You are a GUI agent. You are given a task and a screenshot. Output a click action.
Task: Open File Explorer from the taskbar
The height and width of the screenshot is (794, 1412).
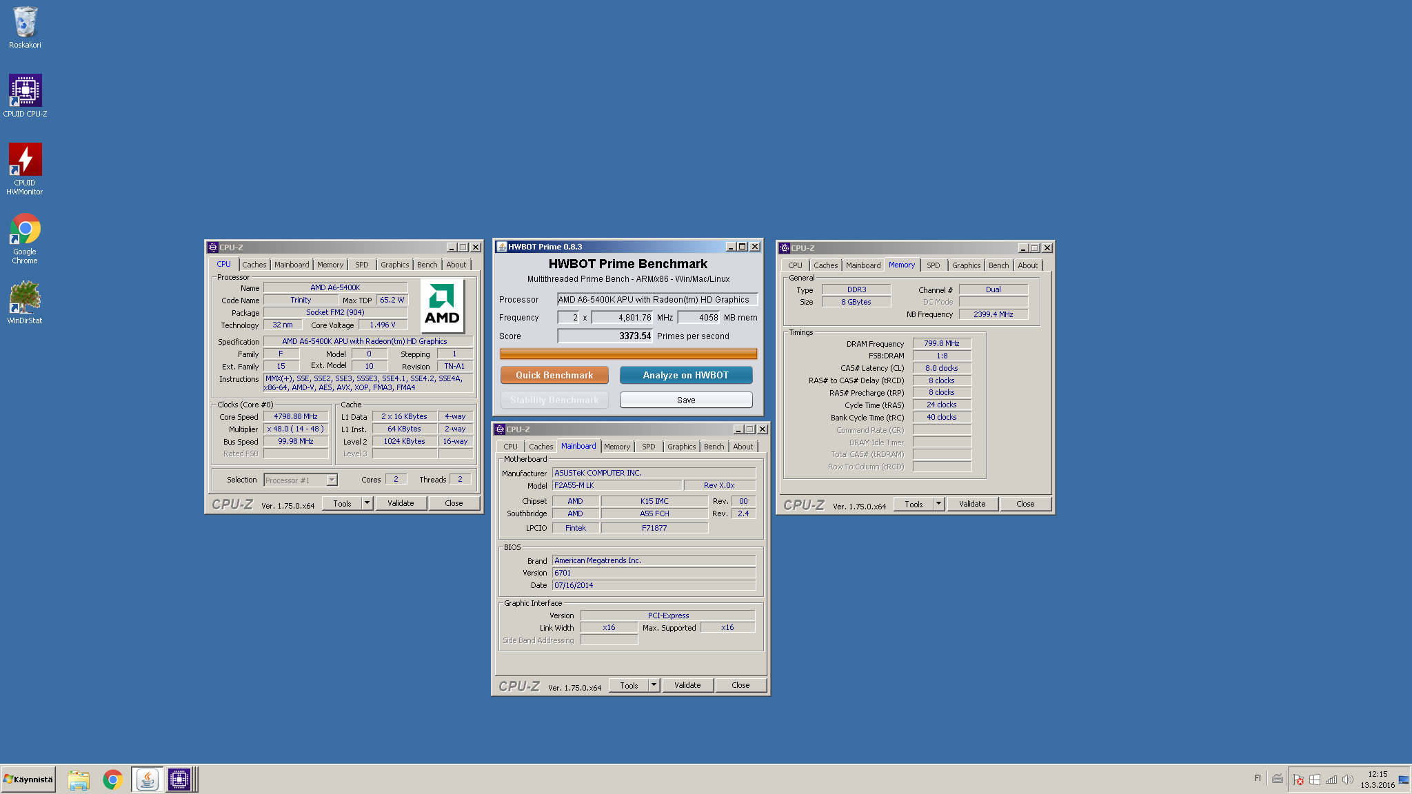click(x=79, y=780)
